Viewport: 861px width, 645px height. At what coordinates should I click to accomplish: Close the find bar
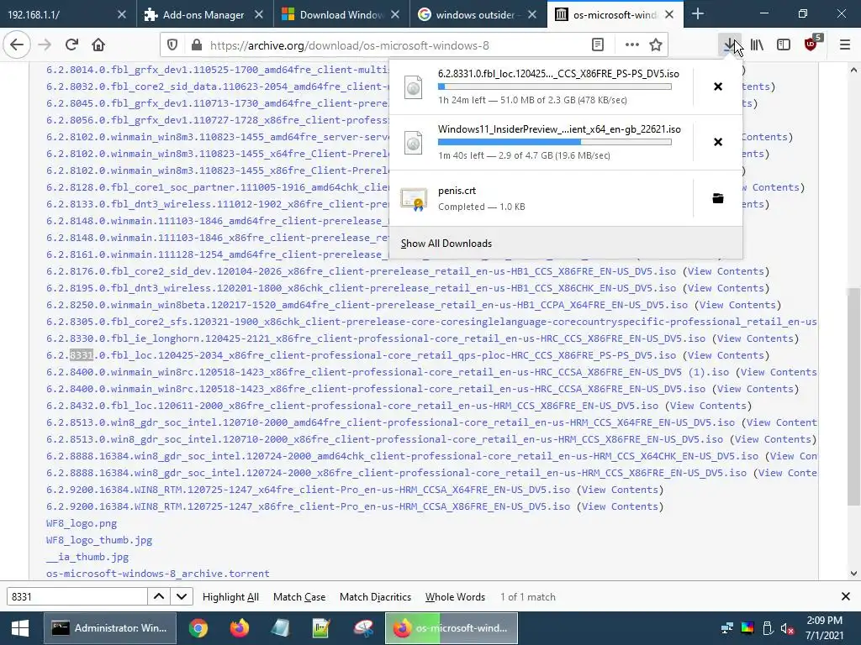(x=846, y=596)
